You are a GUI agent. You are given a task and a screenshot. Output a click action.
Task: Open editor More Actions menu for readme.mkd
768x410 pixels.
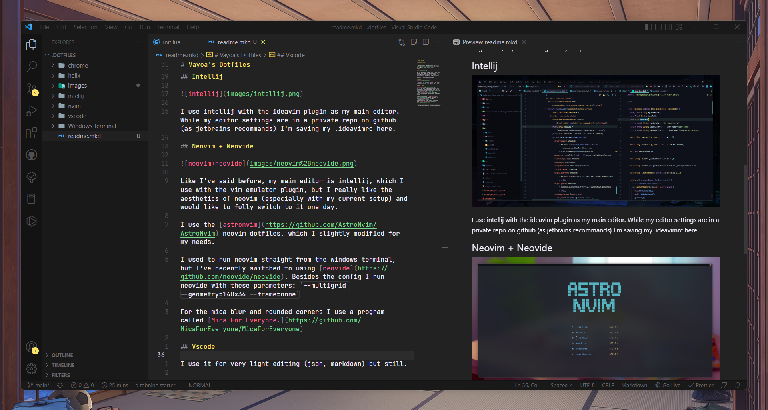(x=438, y=42)
